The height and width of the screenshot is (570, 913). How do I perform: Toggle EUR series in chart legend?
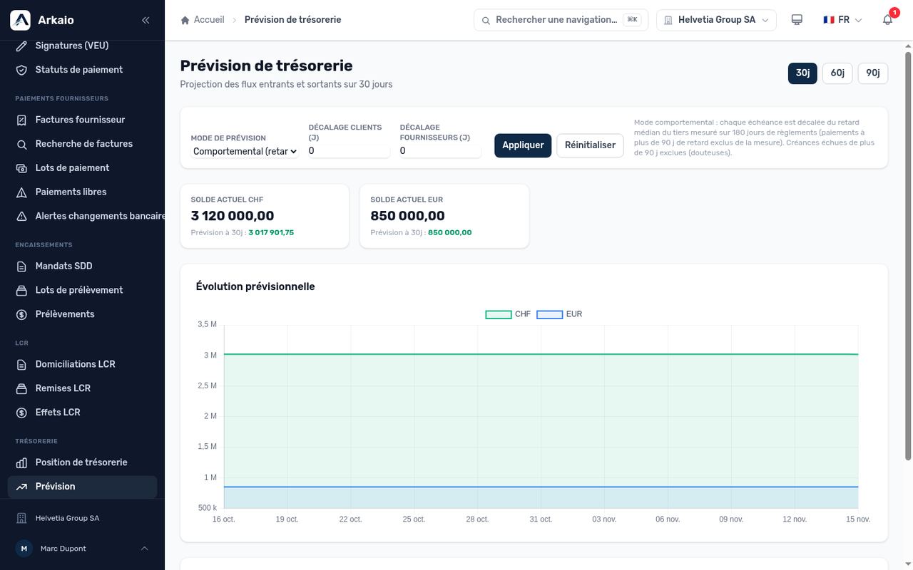click(560, 314)
